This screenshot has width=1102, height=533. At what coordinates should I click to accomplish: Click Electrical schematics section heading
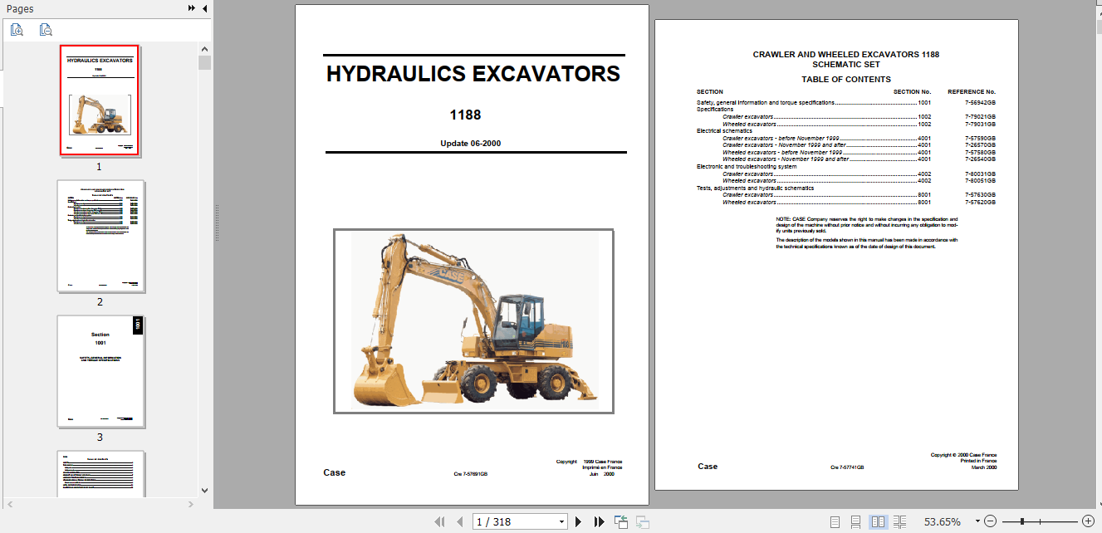[x=724, y=131]
